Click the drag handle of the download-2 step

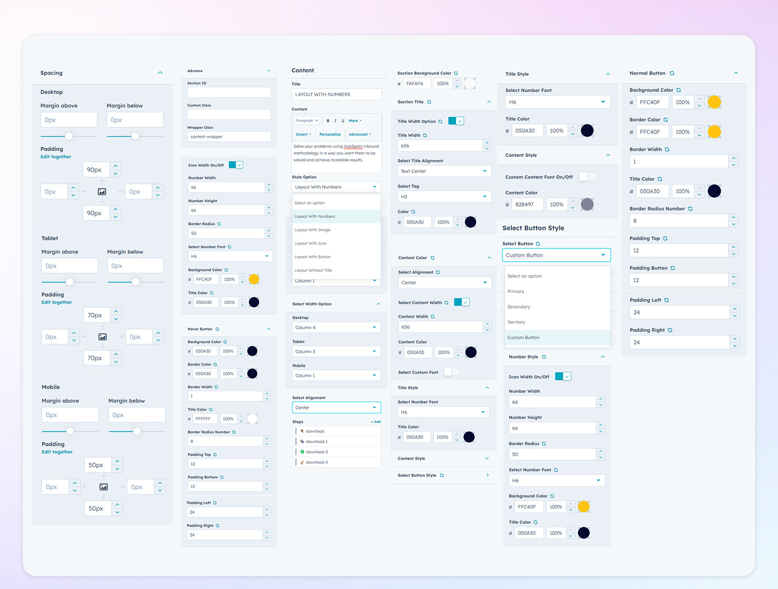pyautogui.click(x=296, y=452)
